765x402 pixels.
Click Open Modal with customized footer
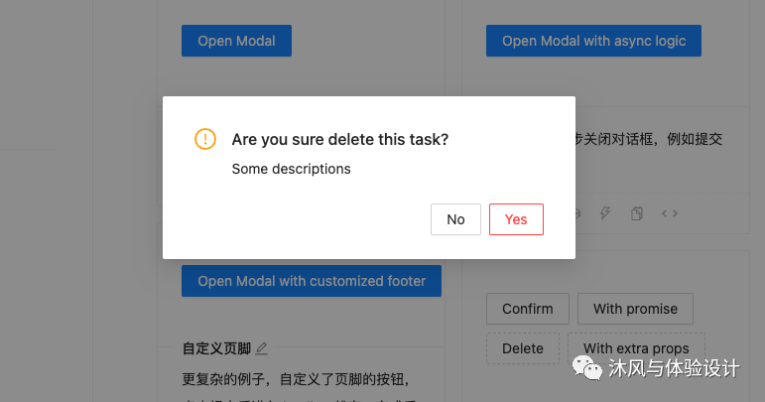pyautogui.click(x=312, y=281)
